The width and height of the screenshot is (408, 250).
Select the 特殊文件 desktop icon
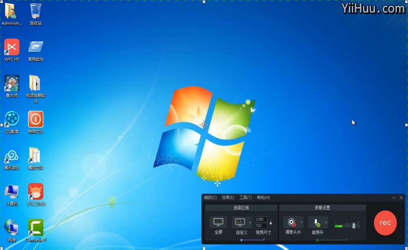[x=36, y=122]
